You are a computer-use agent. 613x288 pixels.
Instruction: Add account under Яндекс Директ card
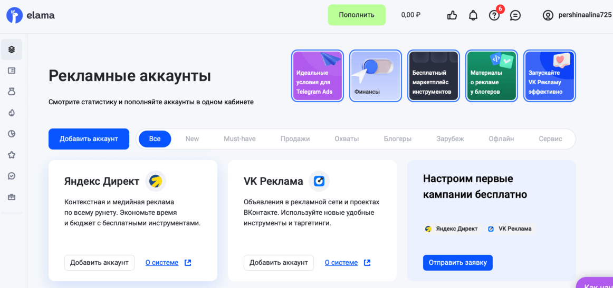pos(99,263)
